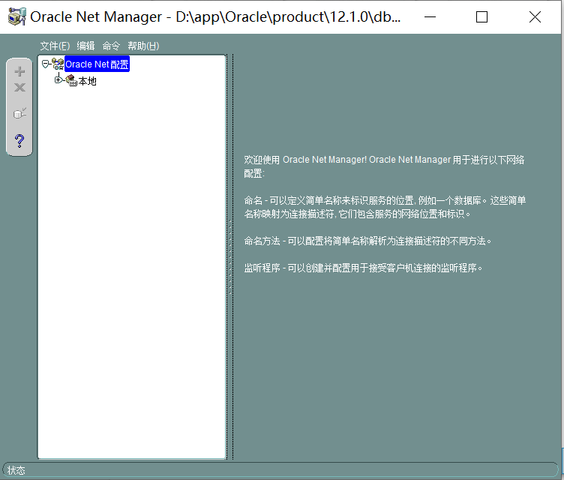The image size is (564, 480).
Task: Click the red X delete toolbar icon
Action: (x=19, y=88)
